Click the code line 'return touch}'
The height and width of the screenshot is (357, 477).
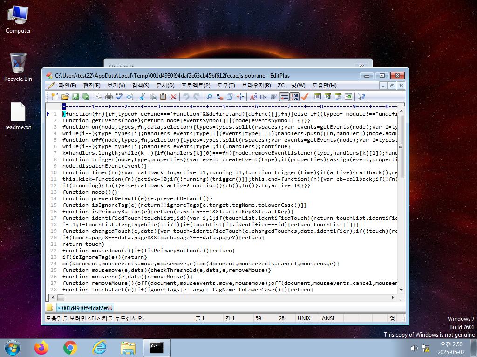point(83,244)
